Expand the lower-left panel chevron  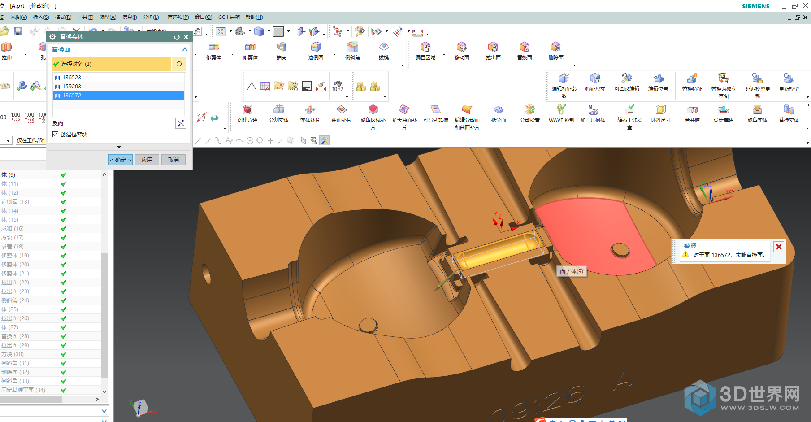pyautogui.click(x=104, y=411)
